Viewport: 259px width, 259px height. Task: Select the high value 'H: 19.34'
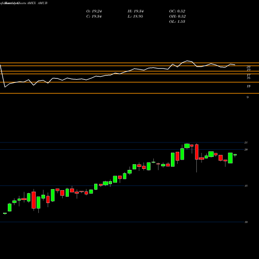pos(136,11)
